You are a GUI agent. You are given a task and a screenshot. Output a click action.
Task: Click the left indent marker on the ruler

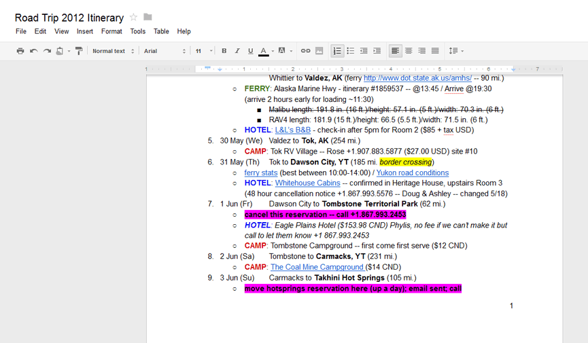[x=220, y=70]
